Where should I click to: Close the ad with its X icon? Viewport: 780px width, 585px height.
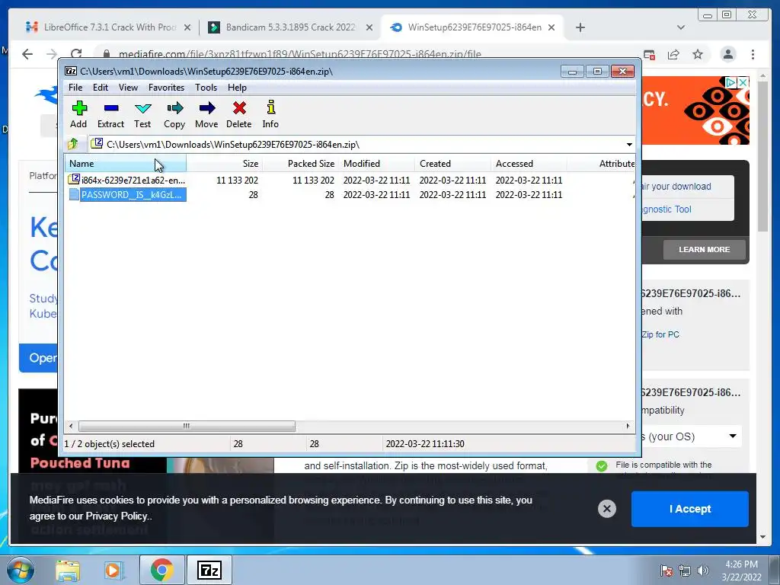743,82
